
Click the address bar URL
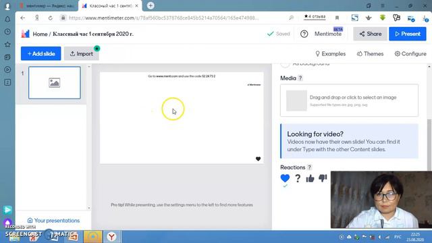pos(163,18)
